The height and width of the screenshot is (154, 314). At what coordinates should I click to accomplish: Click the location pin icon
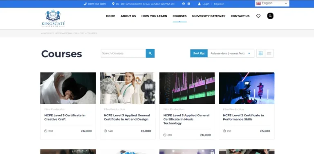click(x=113, y=4)
